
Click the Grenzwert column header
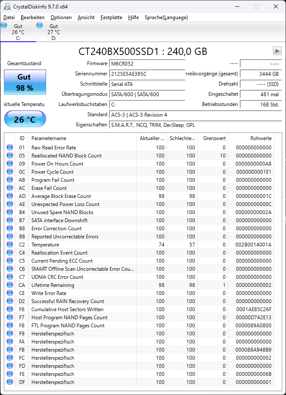213,138
